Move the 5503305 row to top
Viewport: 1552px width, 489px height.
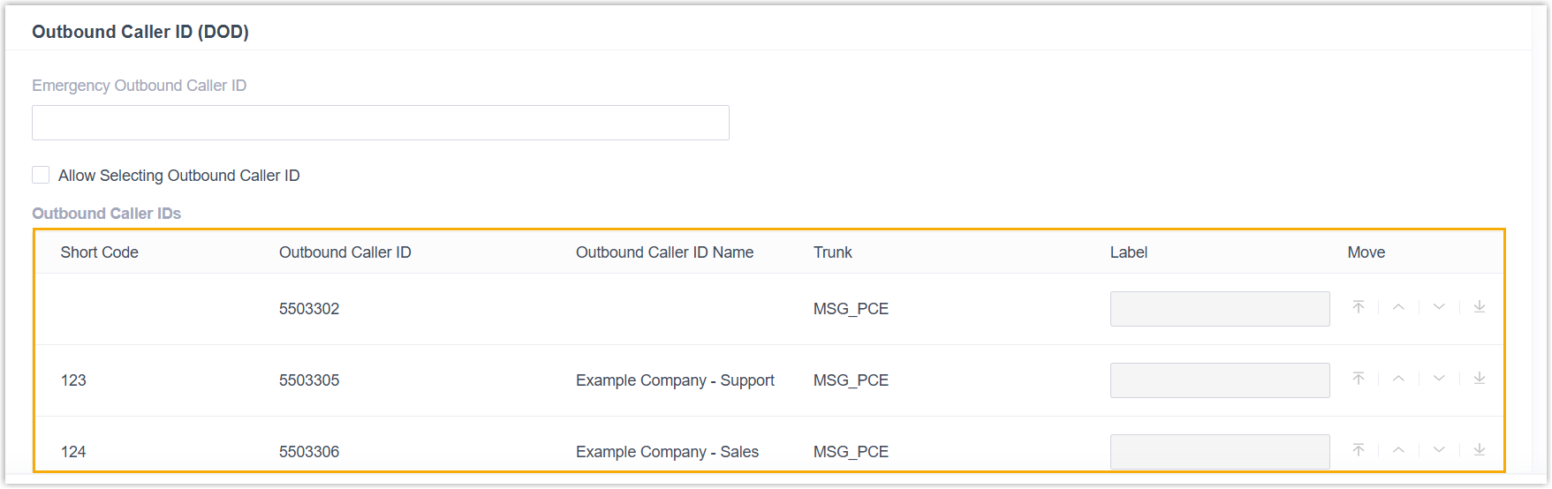(x=1359, y=379)
